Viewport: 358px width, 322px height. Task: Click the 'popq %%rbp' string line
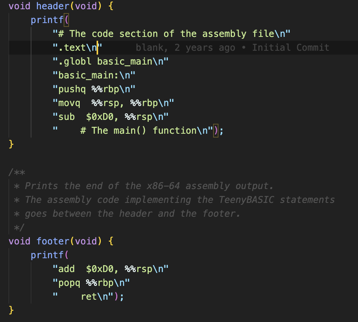pyautogui.click(x=91, y=283)
